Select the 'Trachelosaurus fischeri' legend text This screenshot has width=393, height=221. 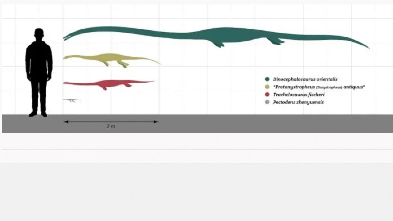point(299,95)
